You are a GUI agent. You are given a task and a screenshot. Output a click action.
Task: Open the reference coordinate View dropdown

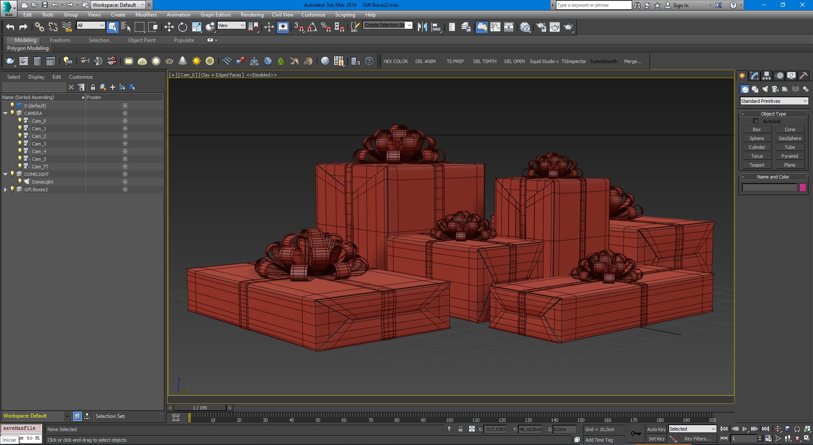tap(231, 25)
